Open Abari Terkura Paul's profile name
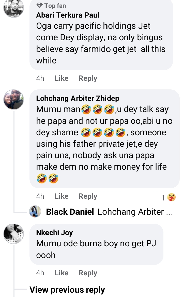The height and width of the screenshot is (297, 183). click(68, 15)
